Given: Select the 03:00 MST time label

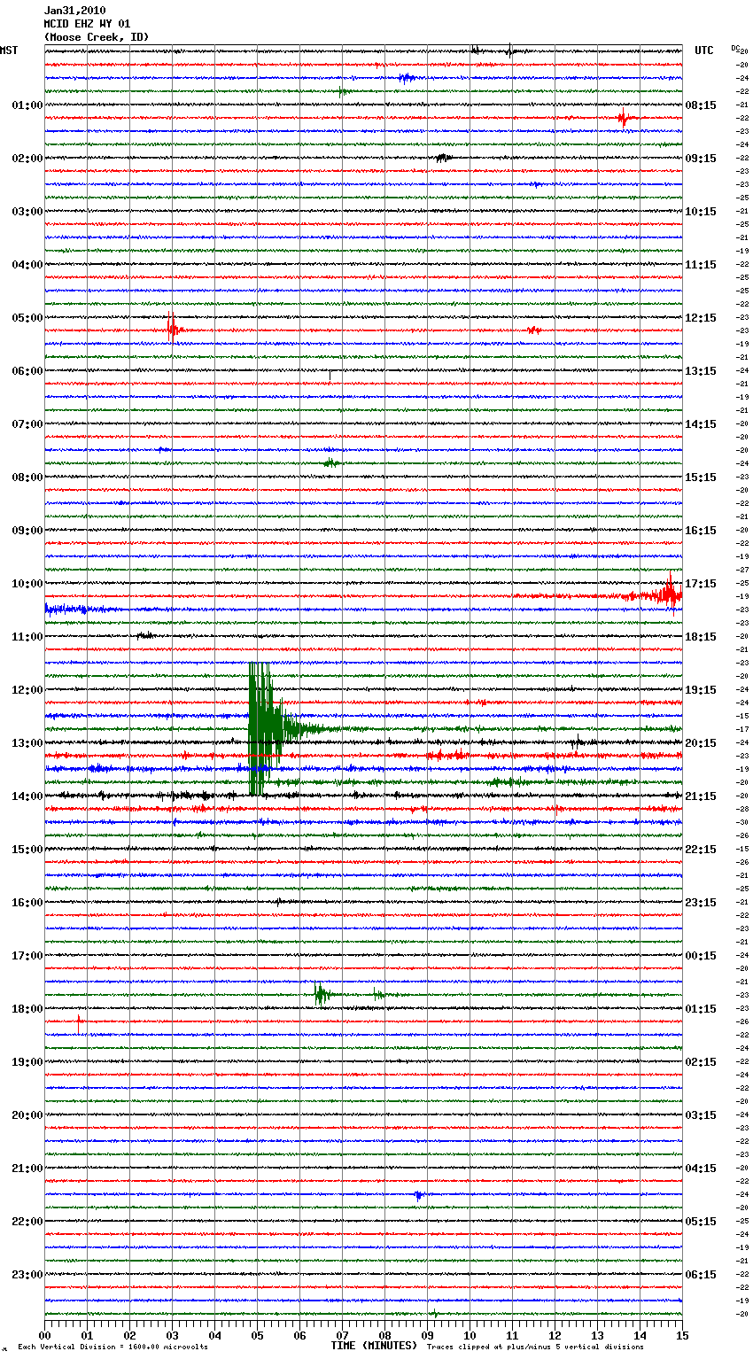Looking at the screenshot, I should point(27,212).
